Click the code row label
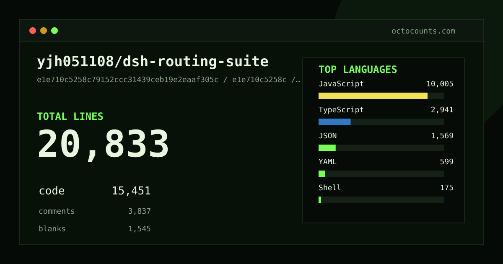 [52, 191]
